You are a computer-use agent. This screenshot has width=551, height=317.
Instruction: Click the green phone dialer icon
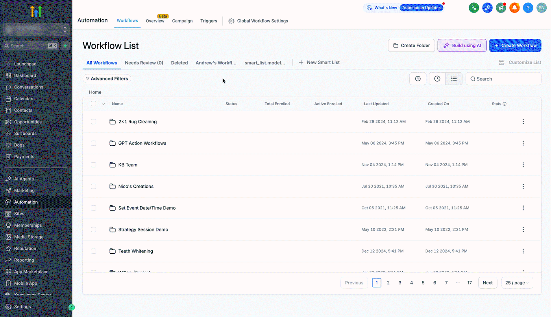pos(474,8)
